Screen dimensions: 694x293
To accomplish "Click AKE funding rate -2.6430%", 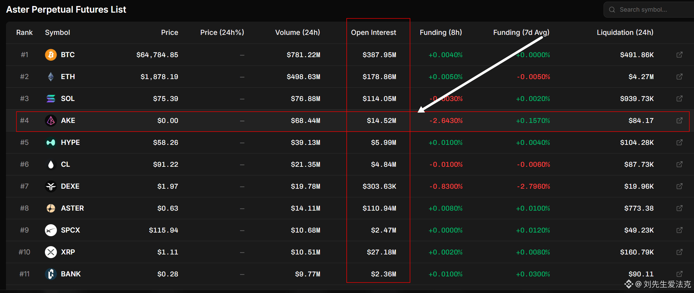I will pyautogui.click(x=446, y=121).
